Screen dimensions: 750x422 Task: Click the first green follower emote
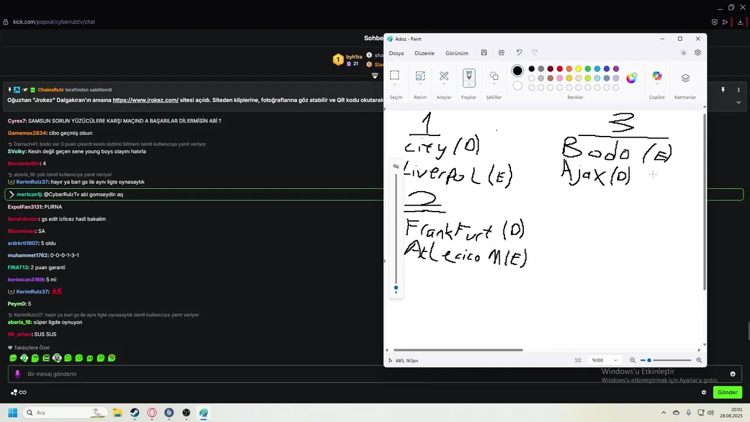tap(13, 358)
